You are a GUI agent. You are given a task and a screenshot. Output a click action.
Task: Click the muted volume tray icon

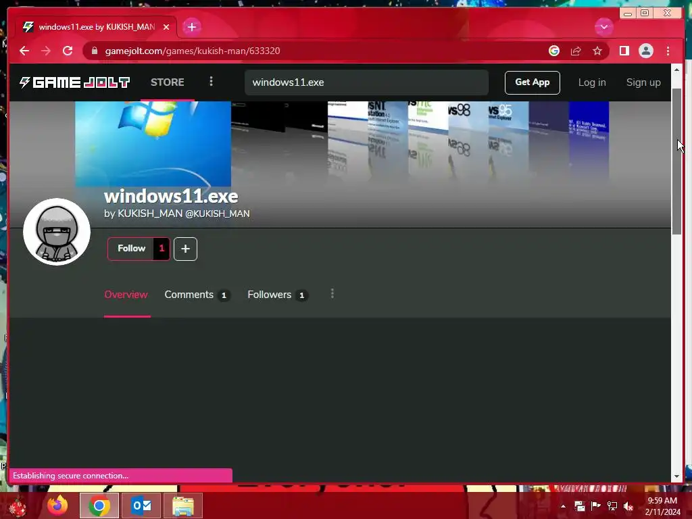pos(628,506)
